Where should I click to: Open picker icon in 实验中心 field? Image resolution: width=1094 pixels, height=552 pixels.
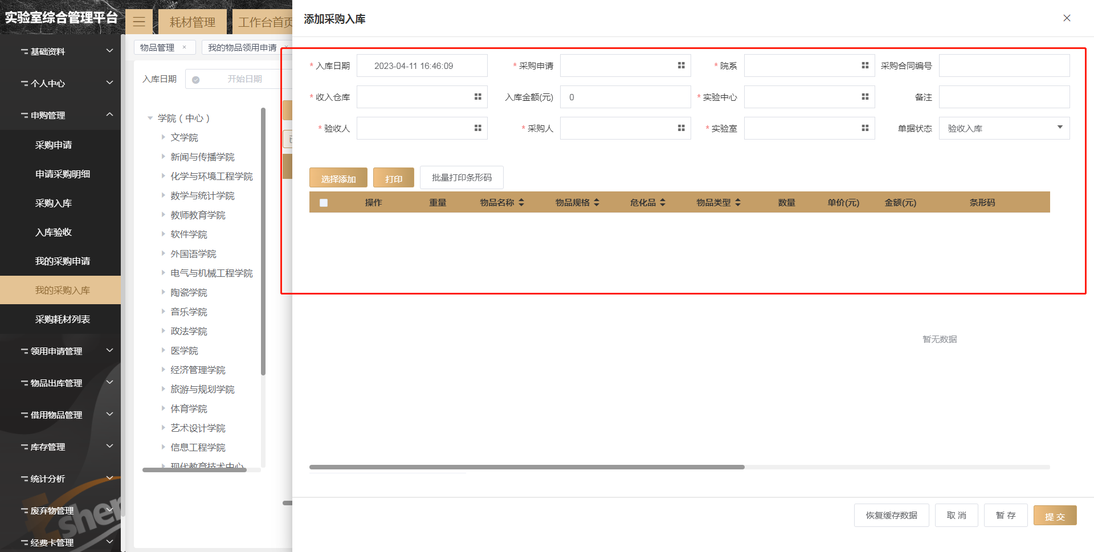[x=865, y=97]
